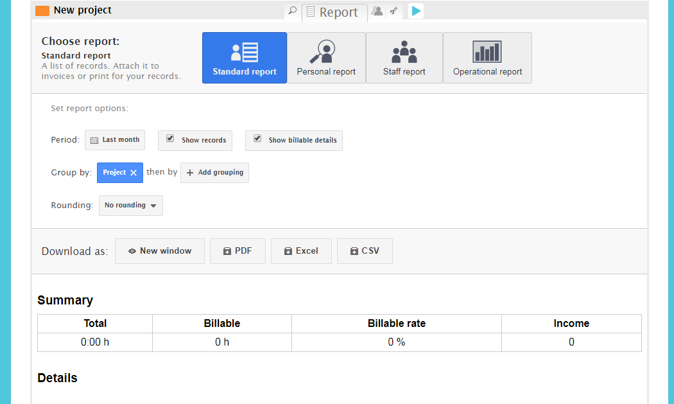Open the Last month period picker

pyautogui.click(x=115, y=140)
